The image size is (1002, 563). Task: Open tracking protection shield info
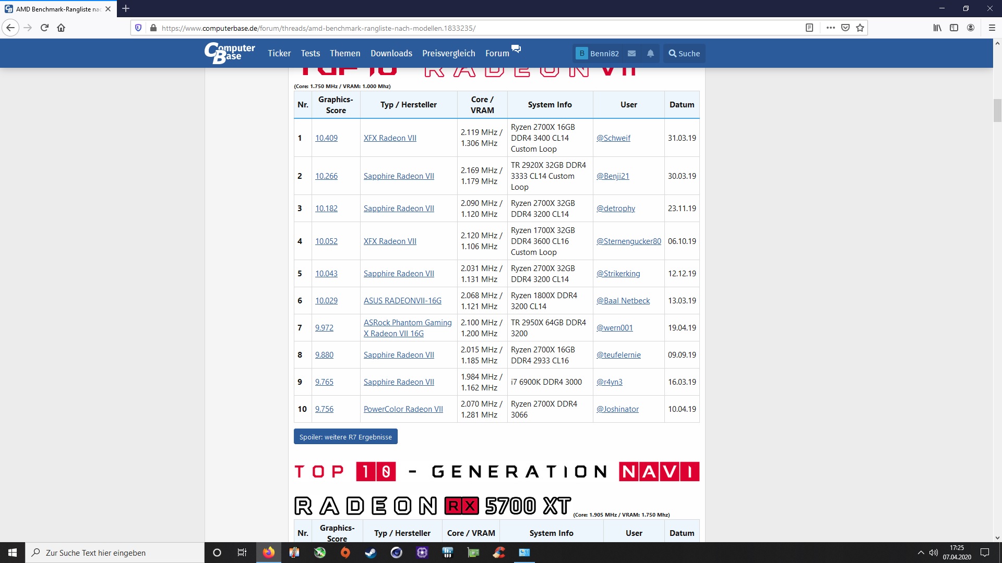[x=138, y=28]
